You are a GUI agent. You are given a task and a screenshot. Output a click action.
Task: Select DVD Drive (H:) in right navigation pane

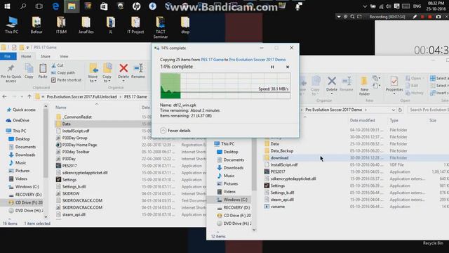click(234, 223)
